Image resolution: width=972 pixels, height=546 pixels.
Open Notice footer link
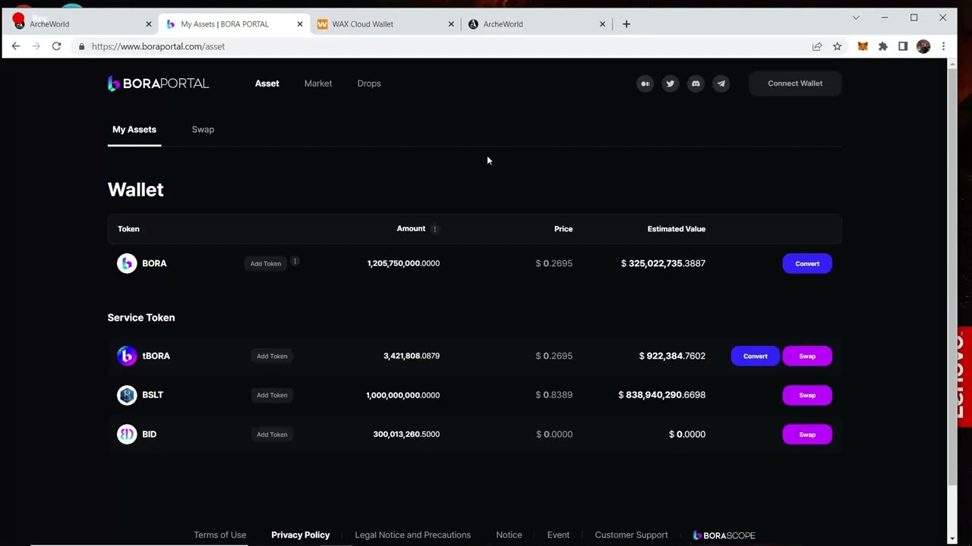point(509,535)
